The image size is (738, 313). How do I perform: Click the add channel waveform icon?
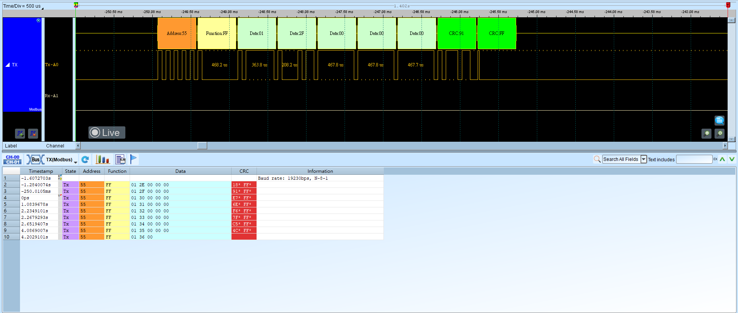[20, 133]
